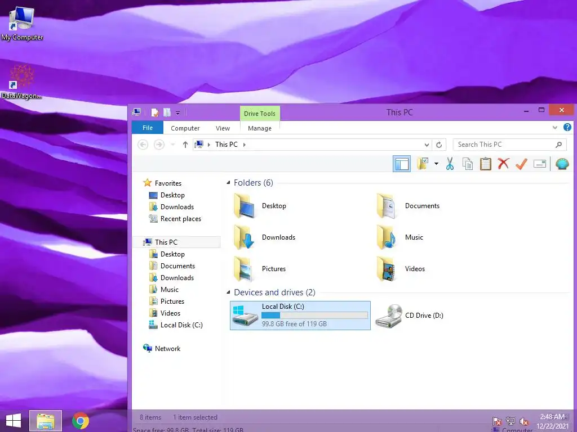Open the Customize Quick Access Toolbar dropdown
The width and height of the screenshot is (577, 432).
[x=177, y=113]
